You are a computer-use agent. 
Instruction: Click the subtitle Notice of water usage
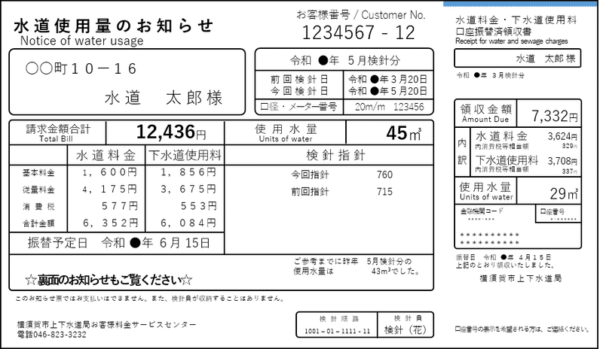click(81, 41)
